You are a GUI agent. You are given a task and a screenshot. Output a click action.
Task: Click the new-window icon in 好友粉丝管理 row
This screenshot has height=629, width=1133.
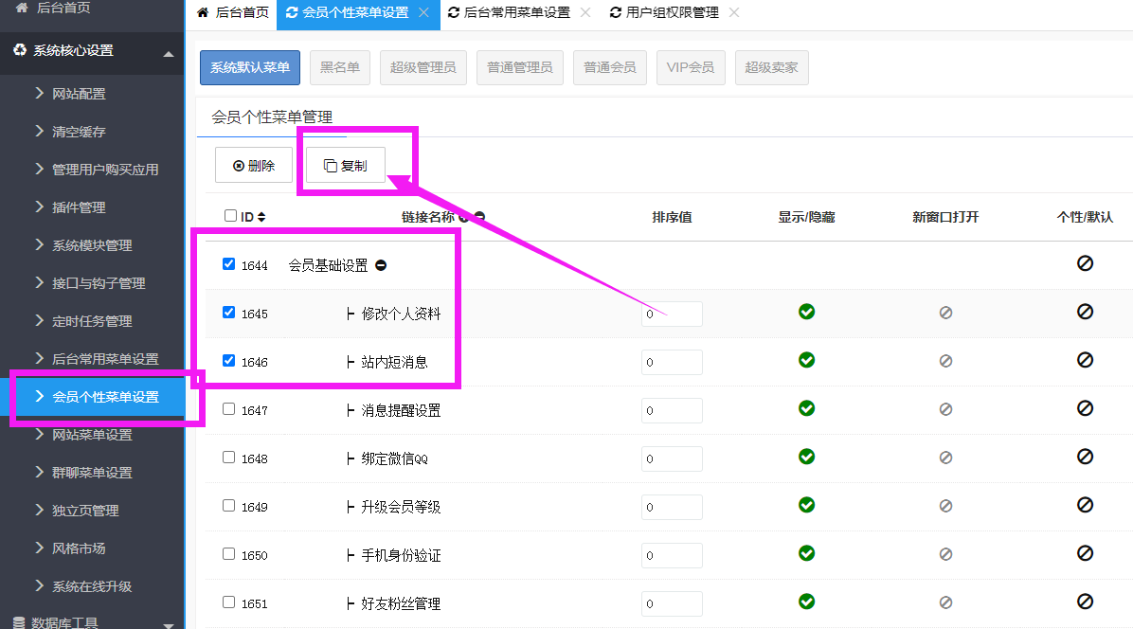pyautogui.click(x=945, y=602)
